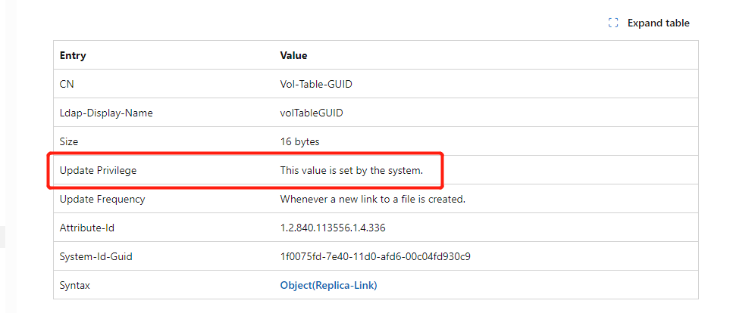Click 'This value is set by the system' text
Screen dimensions: 733x313
tap(352, 170)
